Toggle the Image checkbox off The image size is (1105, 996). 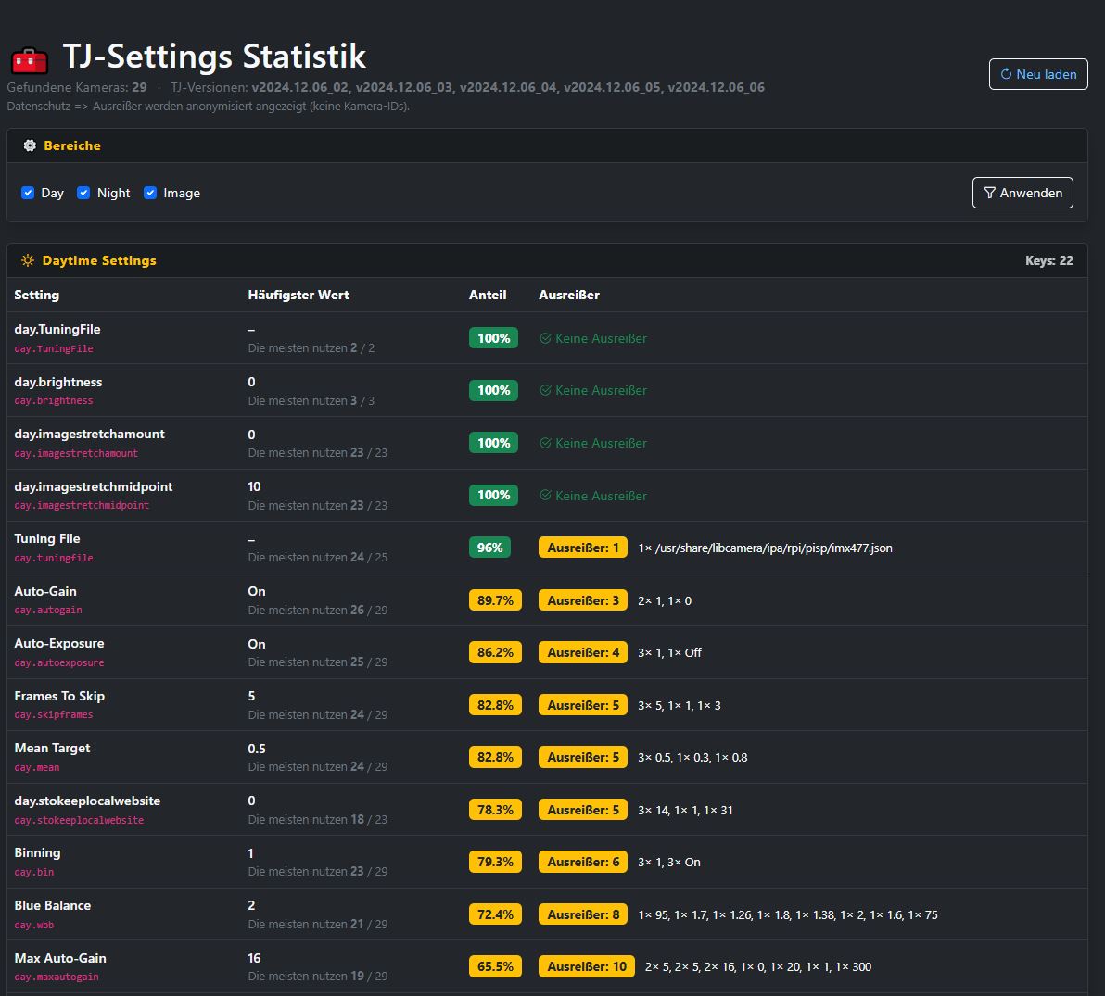click(150, 193)
